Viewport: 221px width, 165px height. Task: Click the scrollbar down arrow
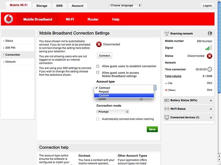[219, 160]
